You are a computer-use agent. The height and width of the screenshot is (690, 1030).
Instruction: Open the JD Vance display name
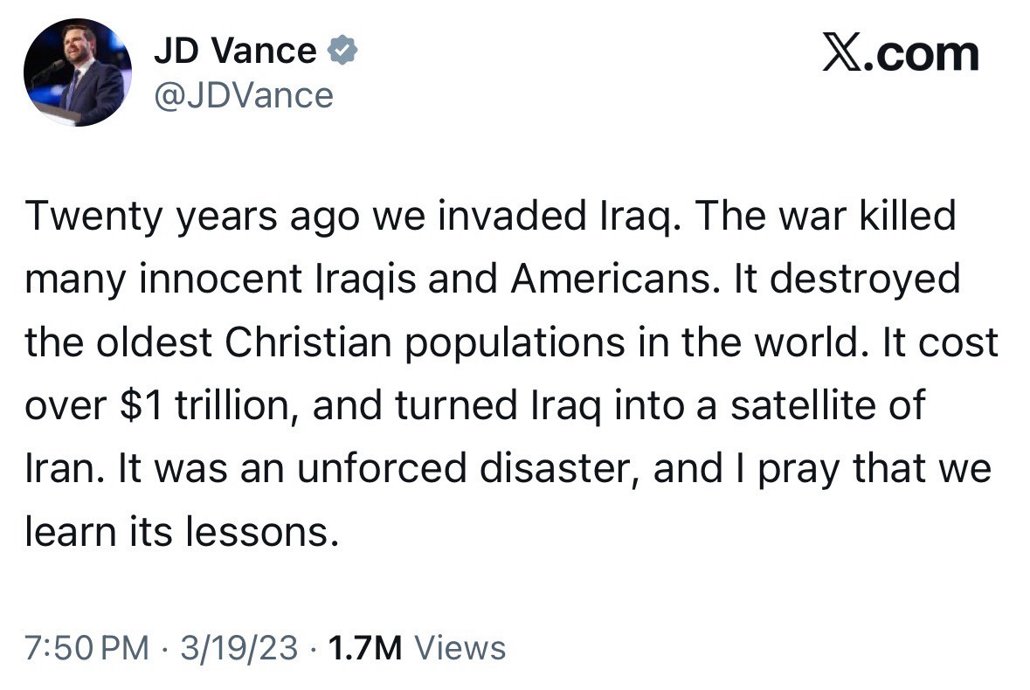click(235, 52)
